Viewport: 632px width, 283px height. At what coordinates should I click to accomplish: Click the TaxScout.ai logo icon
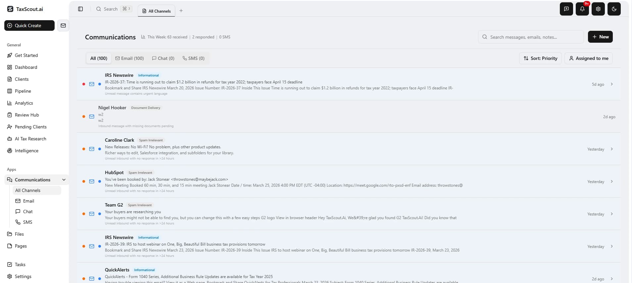(x=10, y=9)
